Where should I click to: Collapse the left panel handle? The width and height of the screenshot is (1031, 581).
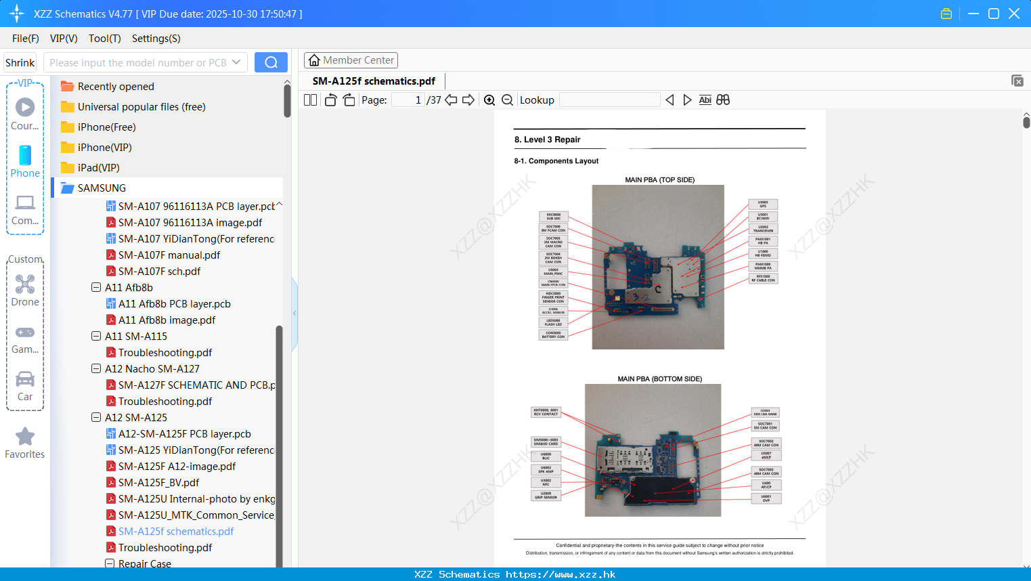pos(294,314)
